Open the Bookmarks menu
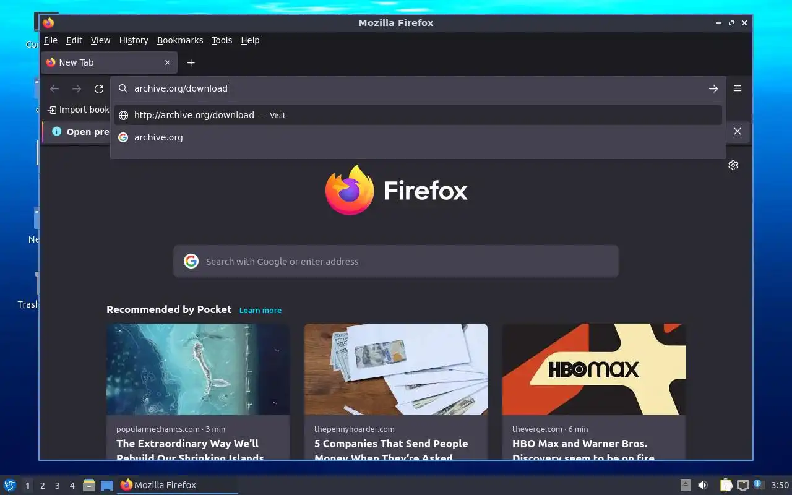Image resolution: width=792 pixels, height=495 pixels. click(180, 40)
